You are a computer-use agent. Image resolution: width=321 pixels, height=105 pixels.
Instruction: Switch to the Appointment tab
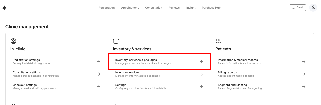130,8
